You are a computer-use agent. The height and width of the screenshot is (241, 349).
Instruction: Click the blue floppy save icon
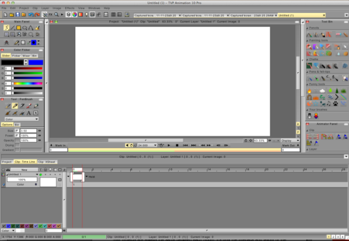pyautogui.click(x=18, y=15)
